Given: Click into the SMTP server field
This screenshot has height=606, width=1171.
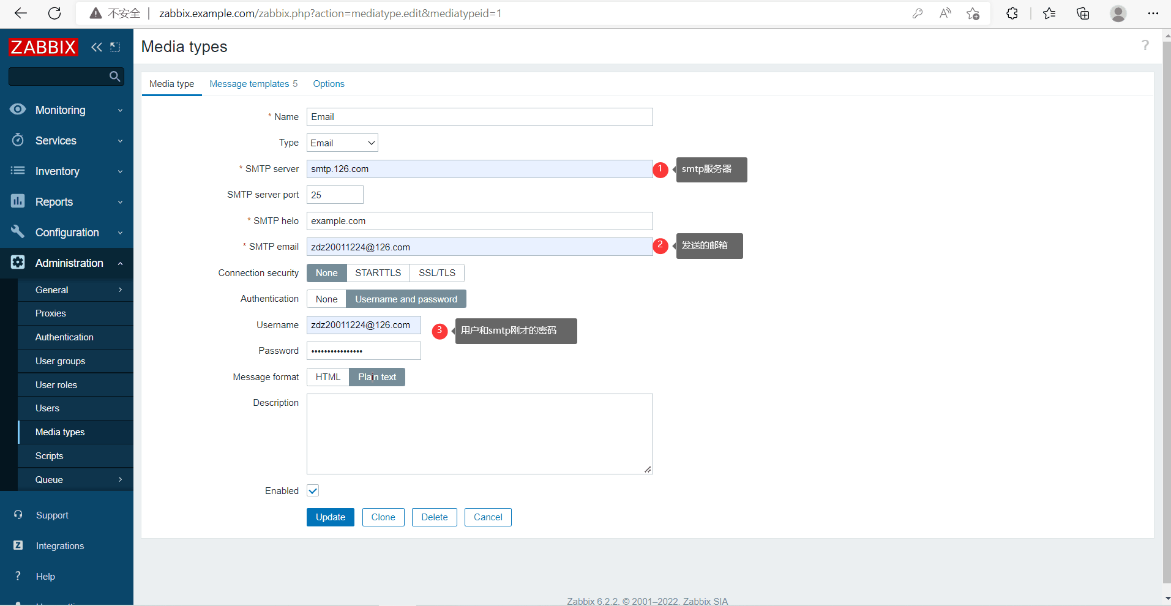Looking at the screenshot, I should (480, 169).
